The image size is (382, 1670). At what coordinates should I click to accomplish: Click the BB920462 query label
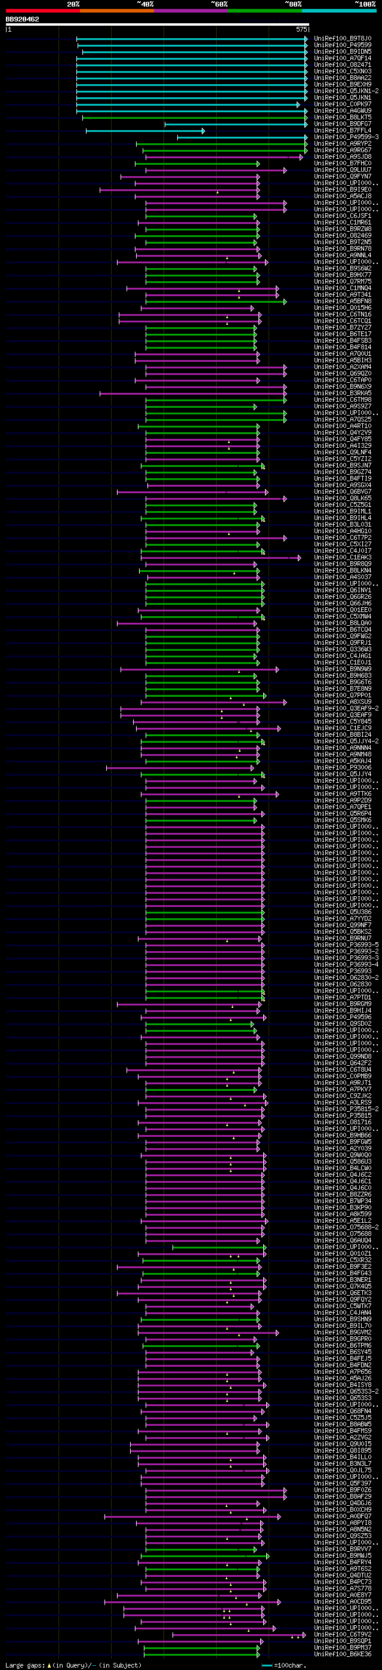point(22,20)
